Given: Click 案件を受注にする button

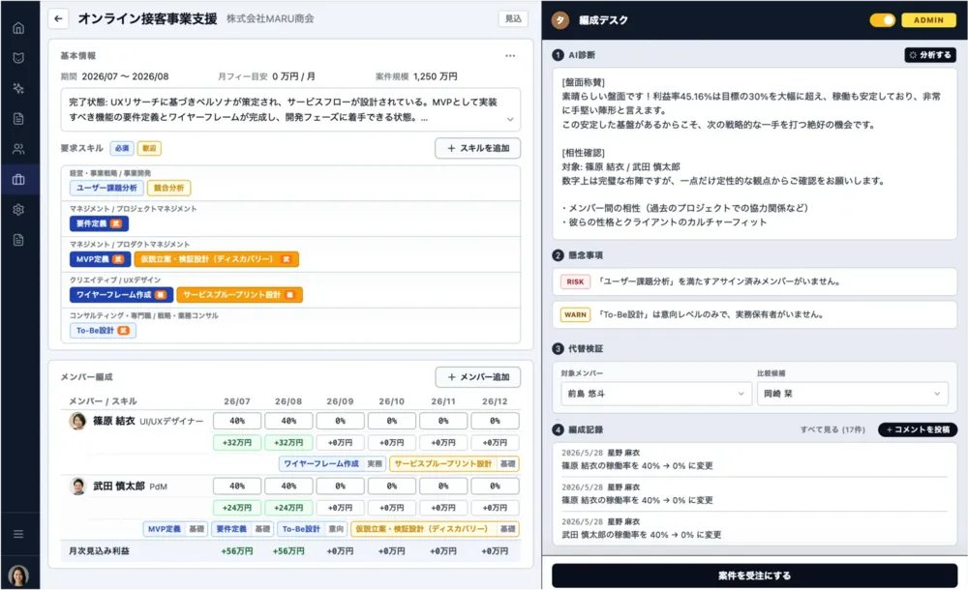Looking at the screenshot, I should 754,575.
